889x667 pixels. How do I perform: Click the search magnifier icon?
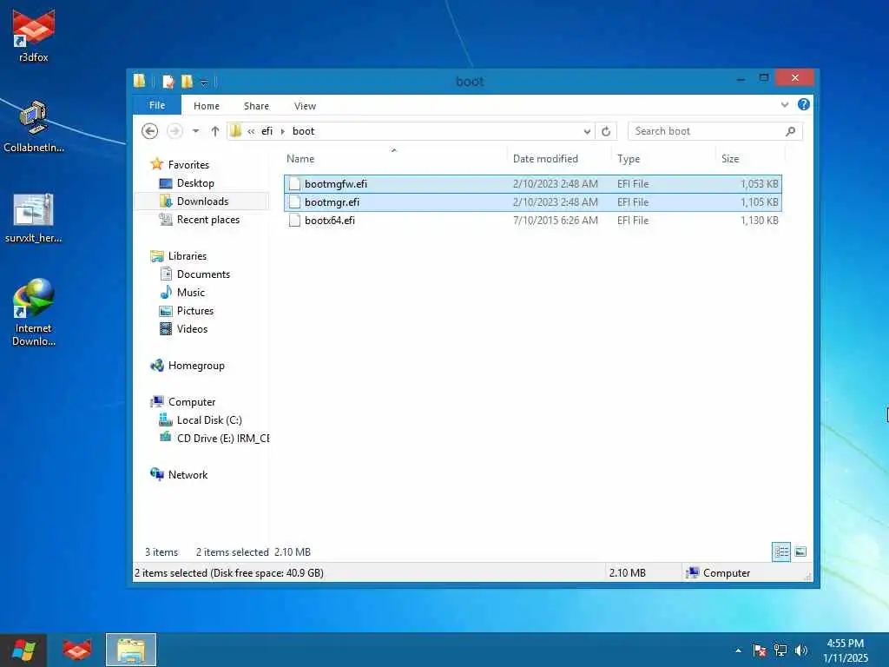point(790,132)
